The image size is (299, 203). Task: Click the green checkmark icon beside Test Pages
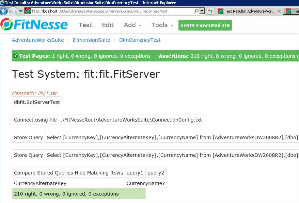pos(15,56)
